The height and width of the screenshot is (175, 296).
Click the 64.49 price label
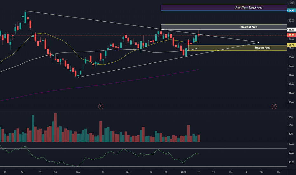point(291,10)
